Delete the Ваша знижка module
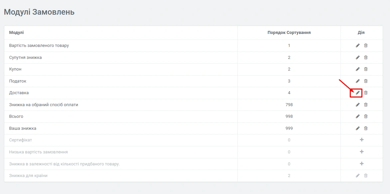Viewport: 390px width, 194px height. click(x=366, y=128)
